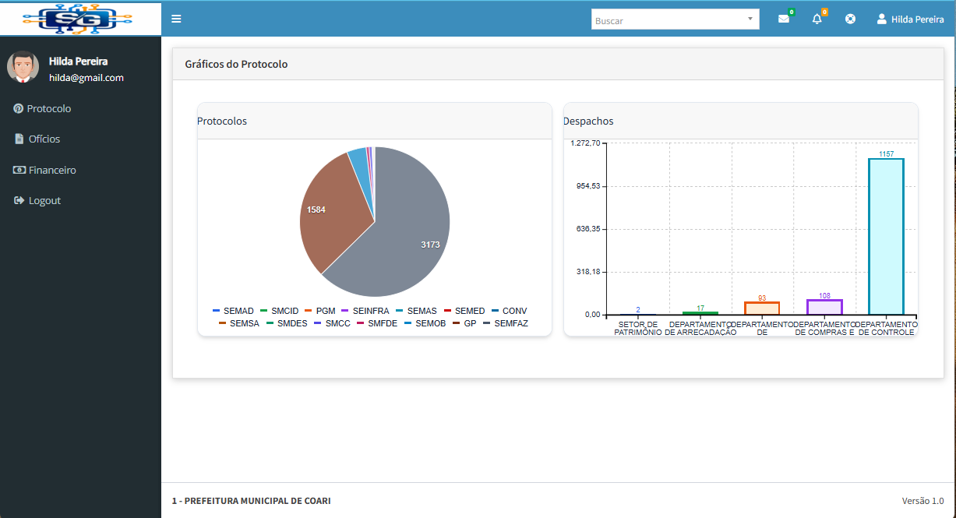Open the Hilda Pereira user menu
This screenshot has width=956, height=518.
tap(910, 19)
